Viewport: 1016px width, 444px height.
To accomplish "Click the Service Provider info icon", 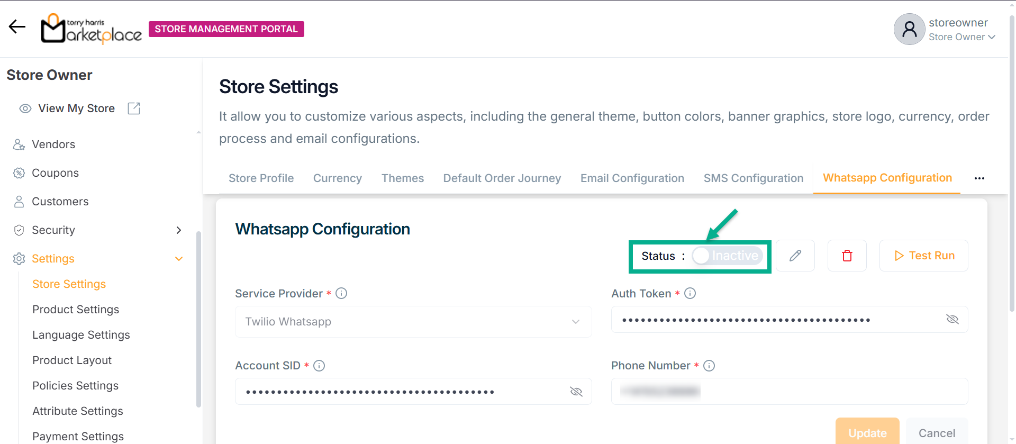I will (341, 293).
